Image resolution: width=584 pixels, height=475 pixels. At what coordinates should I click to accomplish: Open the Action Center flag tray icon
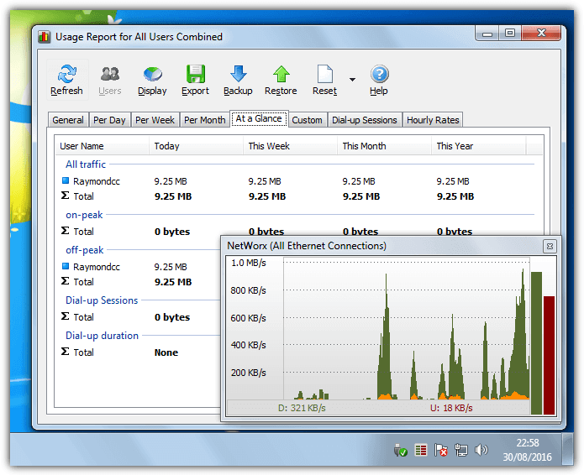click(441, 451)
